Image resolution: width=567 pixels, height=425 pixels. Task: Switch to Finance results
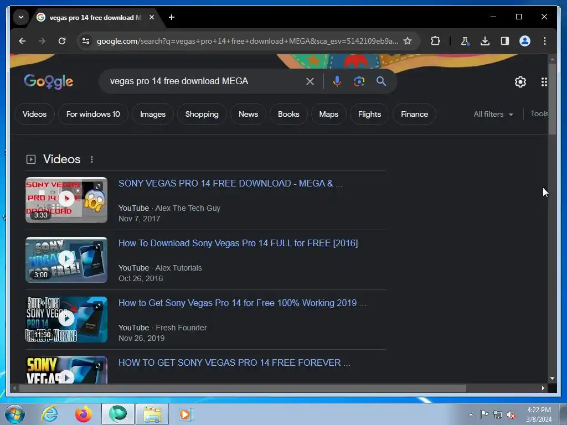click(x=414, y=114)
